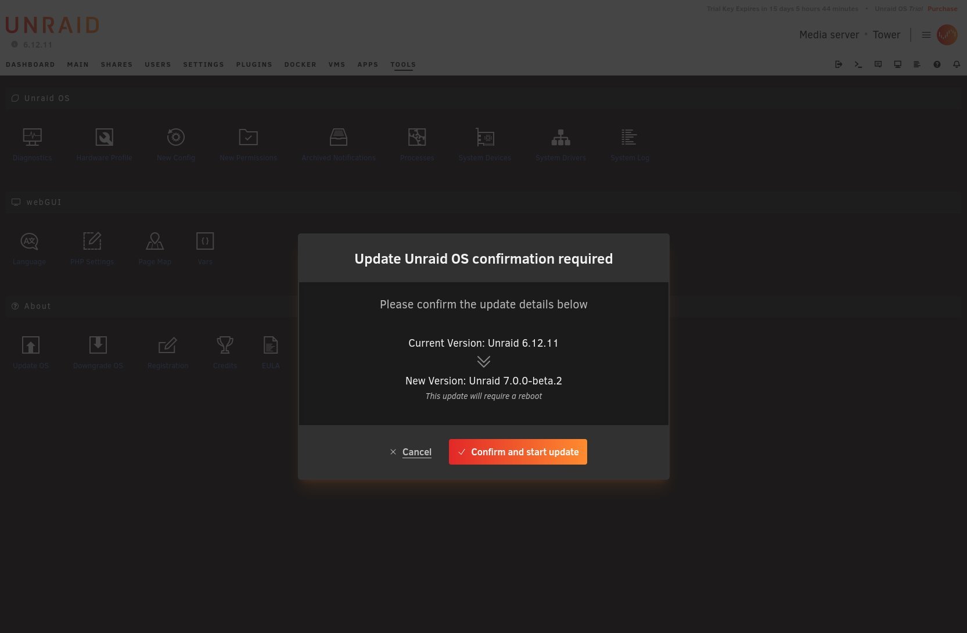Click the 6.12.11 version indicator
Screen dimensions: 967x633
tap(32, 45)
